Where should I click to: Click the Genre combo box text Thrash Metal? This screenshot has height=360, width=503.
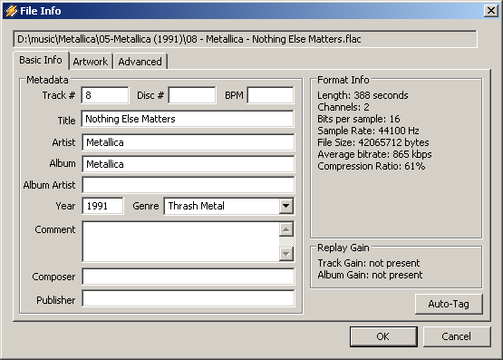[197, 206]
